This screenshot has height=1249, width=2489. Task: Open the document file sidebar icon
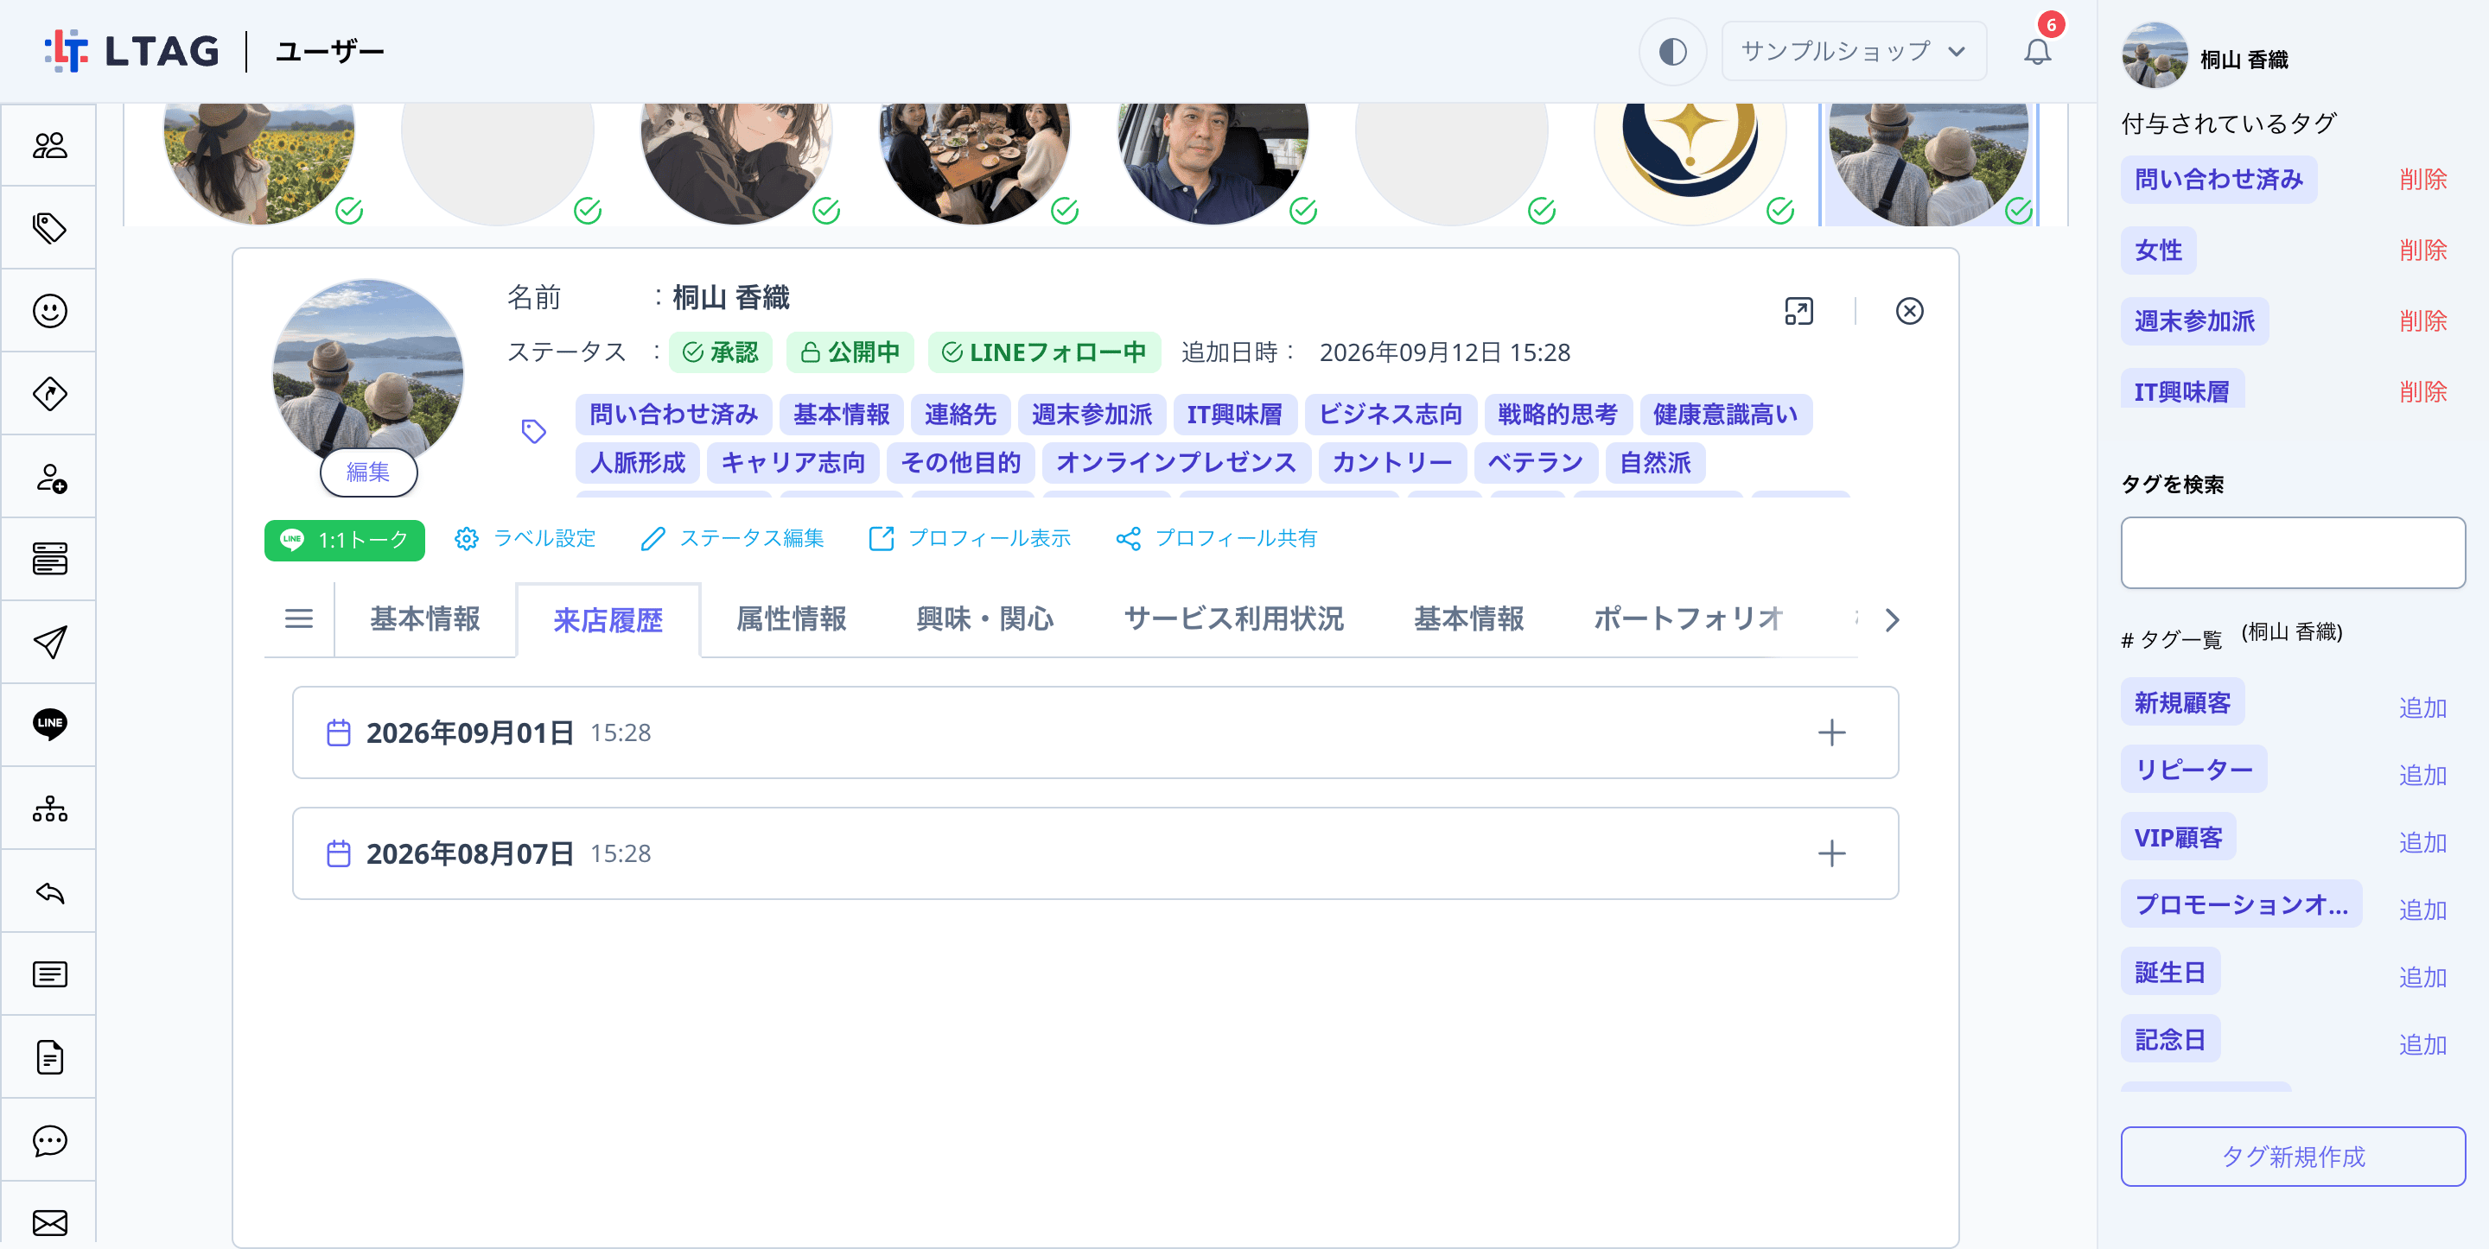(x=49, y=1056)
